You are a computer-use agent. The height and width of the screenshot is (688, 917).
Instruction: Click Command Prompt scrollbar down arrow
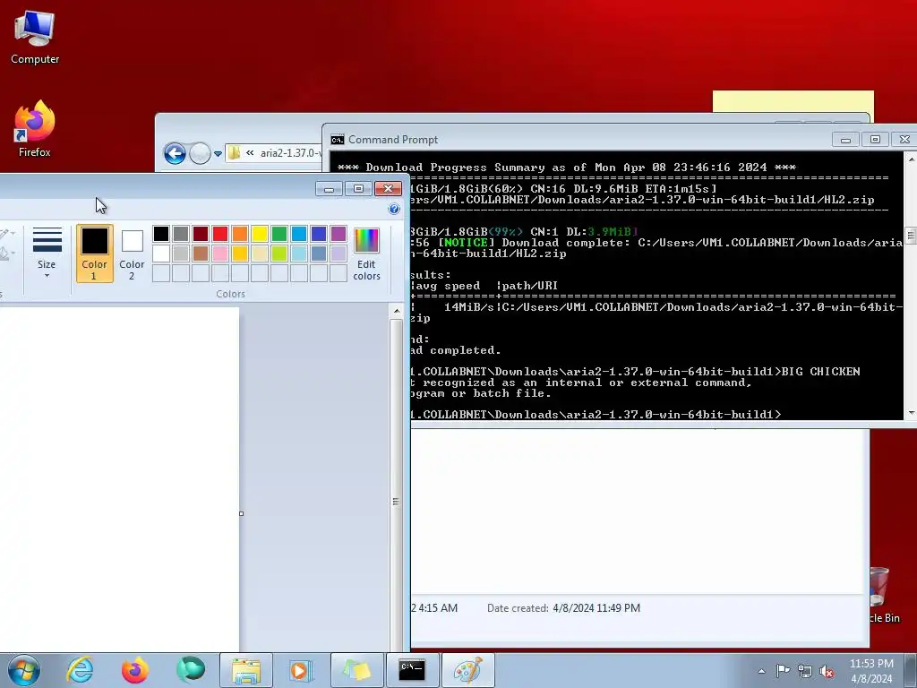(911, 414)
